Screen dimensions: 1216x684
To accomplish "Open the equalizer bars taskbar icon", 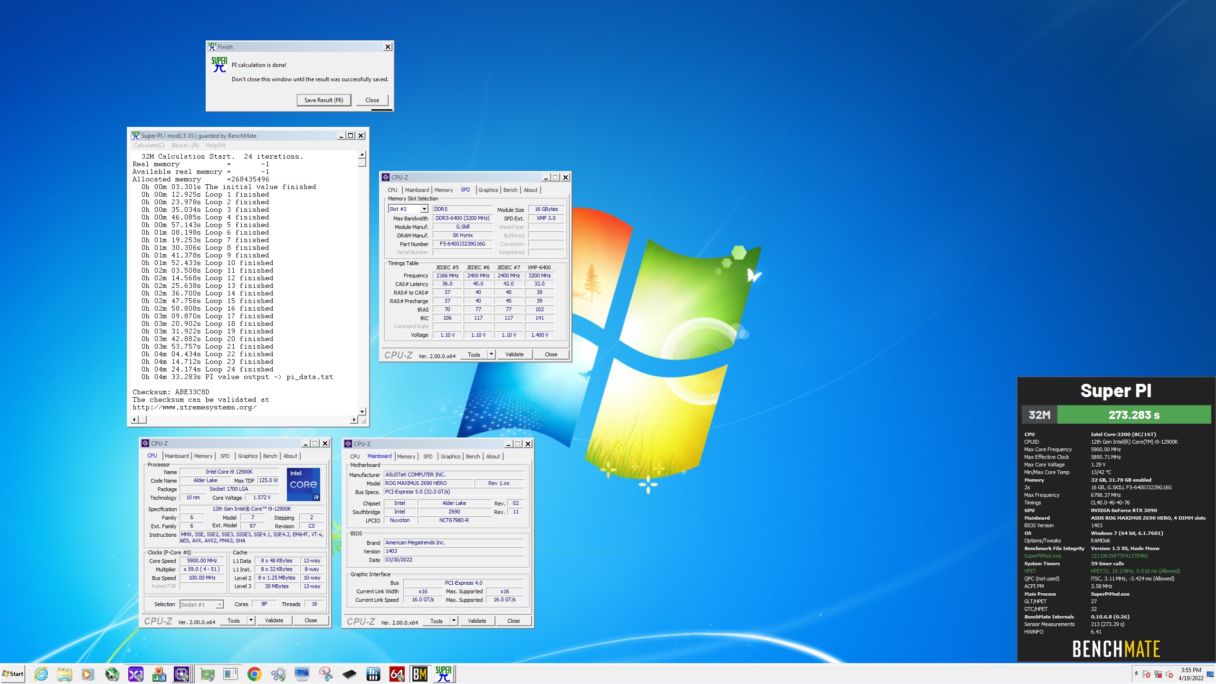I will click(373, 674).
